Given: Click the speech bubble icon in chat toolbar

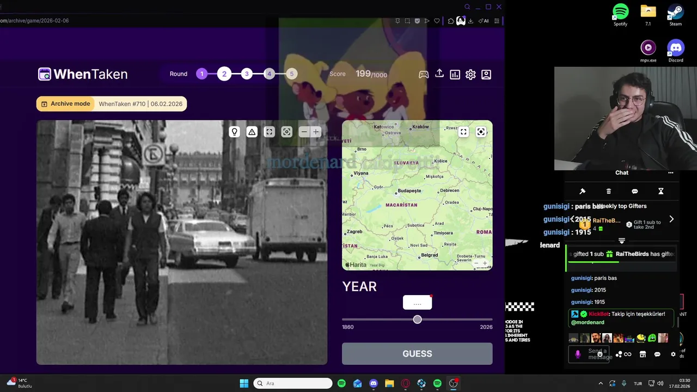Looking at the screenshot, I should pos(635,191).
